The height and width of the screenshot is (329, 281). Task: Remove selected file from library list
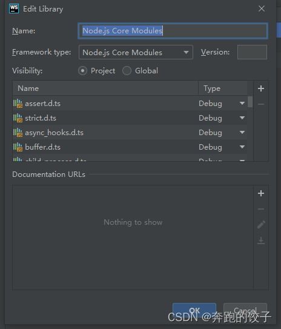(x=261, y=104)
